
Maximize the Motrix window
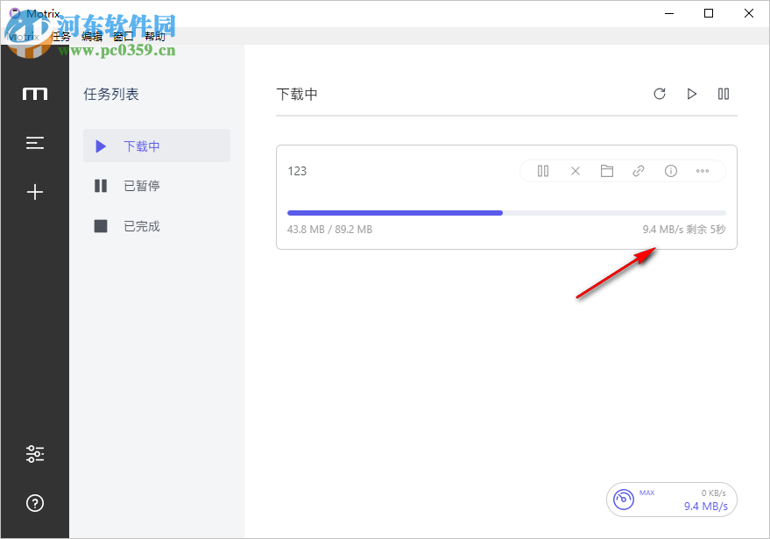(709, 13)
